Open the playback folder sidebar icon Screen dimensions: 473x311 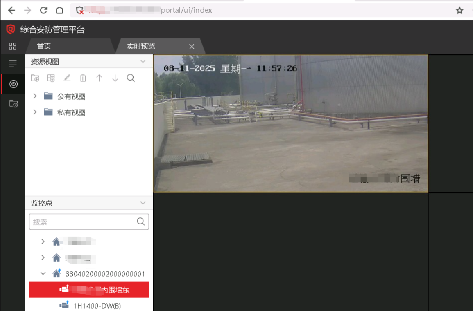13,104
